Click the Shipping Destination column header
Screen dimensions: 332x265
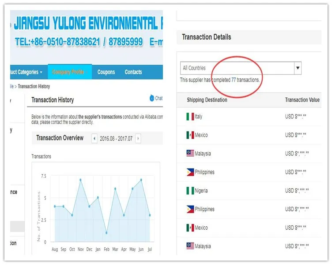point(207,100)
